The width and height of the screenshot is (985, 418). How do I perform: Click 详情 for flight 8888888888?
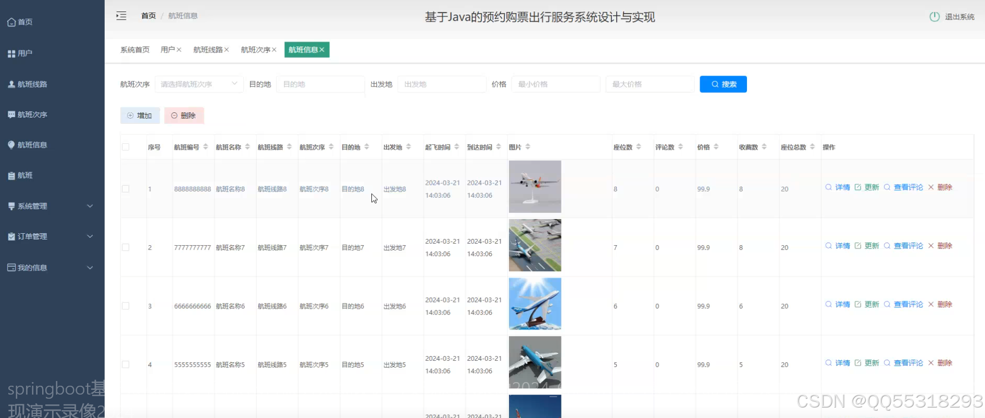[x=838, y=187]
